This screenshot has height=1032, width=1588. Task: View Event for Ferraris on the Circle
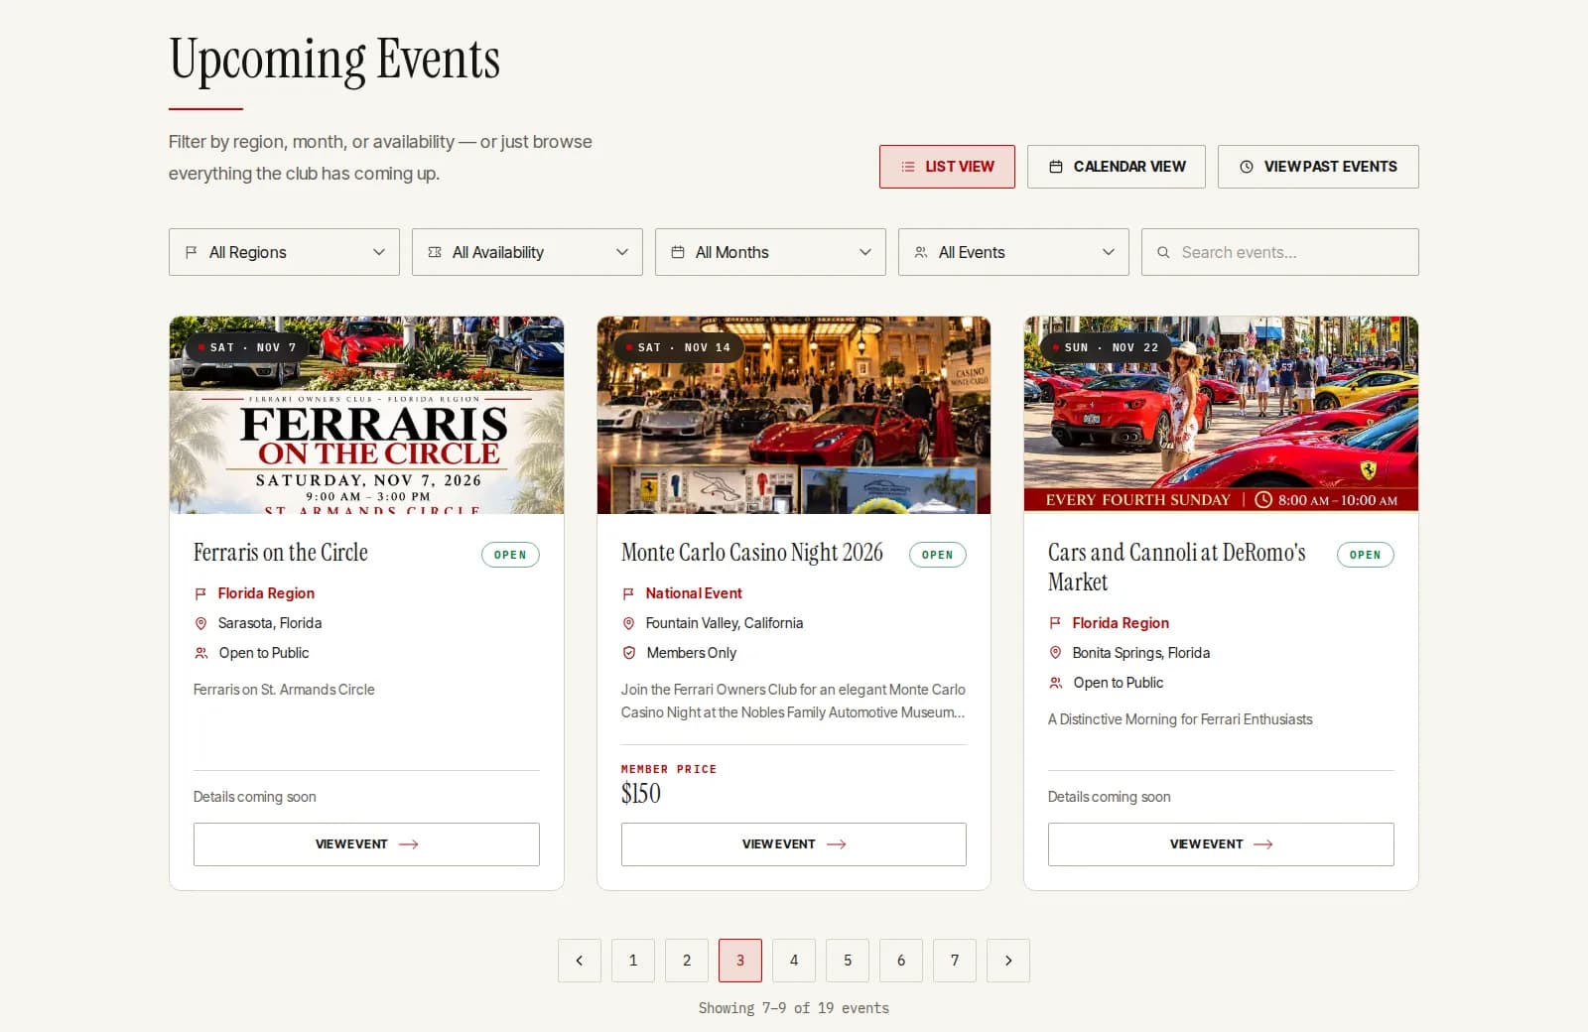click(366, 844)
